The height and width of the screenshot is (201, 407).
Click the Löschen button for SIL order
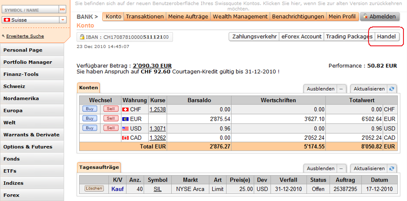pyautogui.click(x=94, y=188)
